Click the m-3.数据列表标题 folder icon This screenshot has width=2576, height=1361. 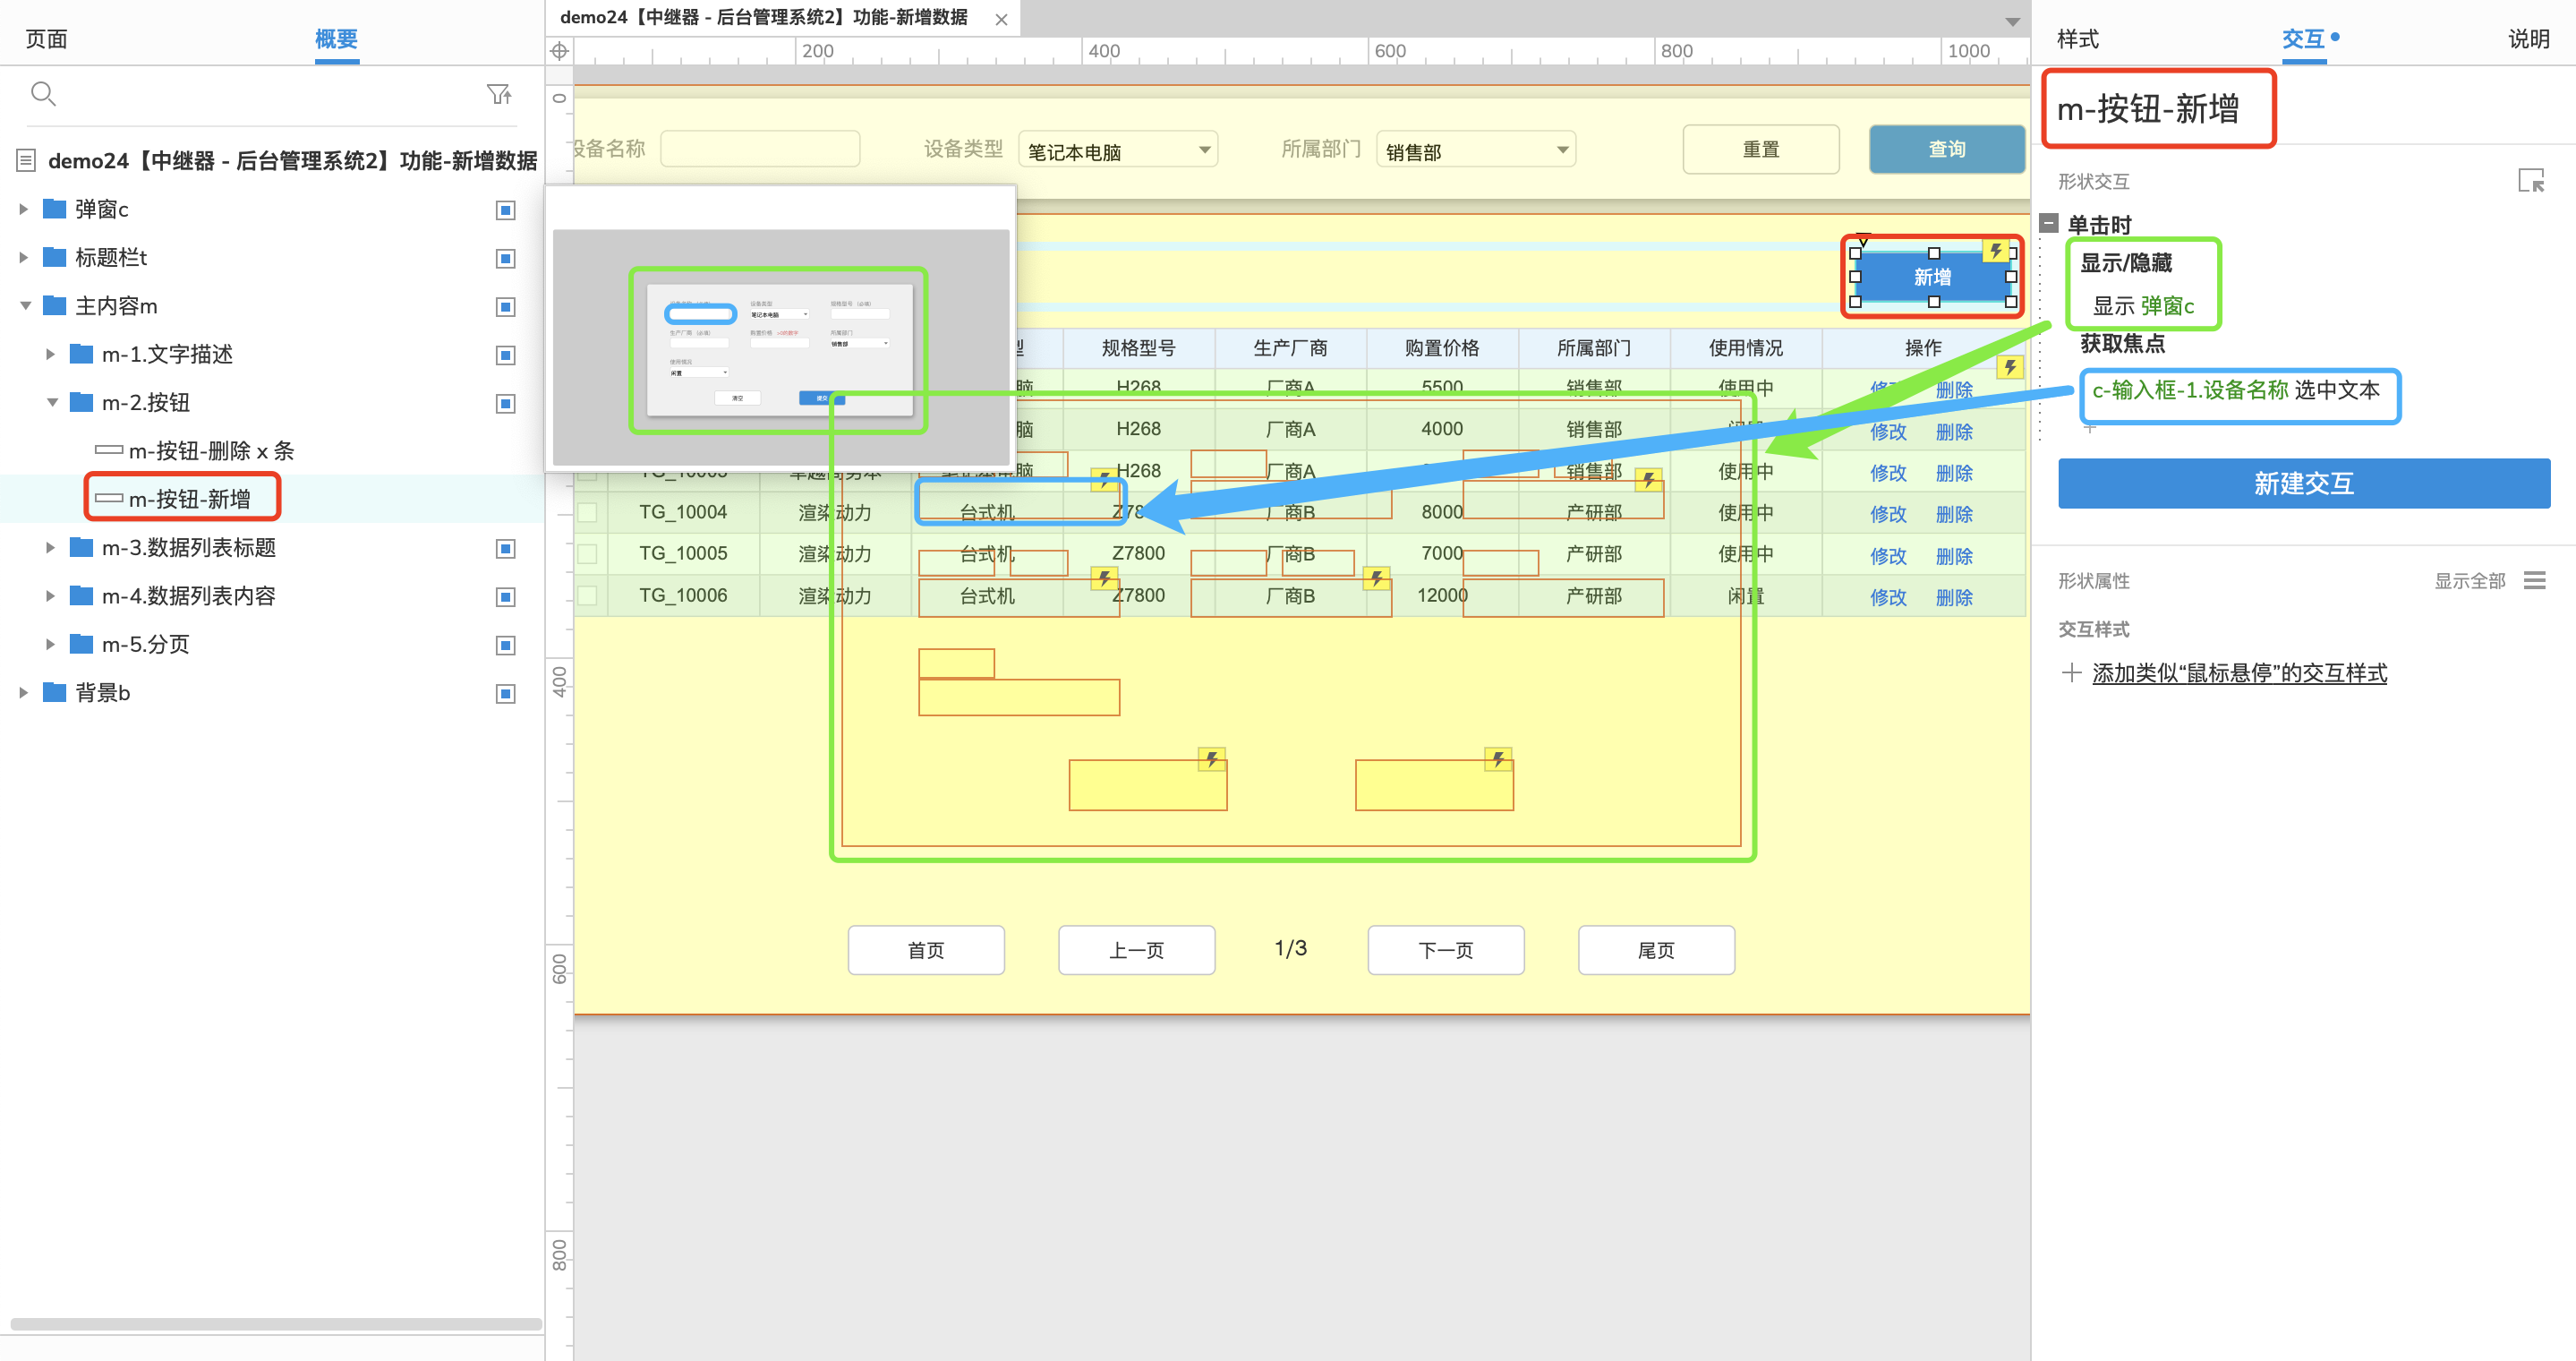[81, 547]
